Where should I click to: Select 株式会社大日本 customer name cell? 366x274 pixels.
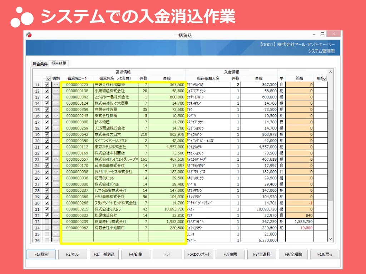(116, 135)
